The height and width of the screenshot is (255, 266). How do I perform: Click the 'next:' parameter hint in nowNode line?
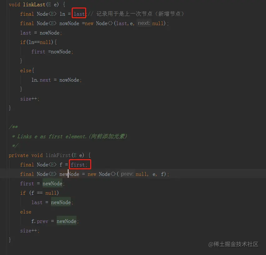pyautogui.click(x=144, y=23)
